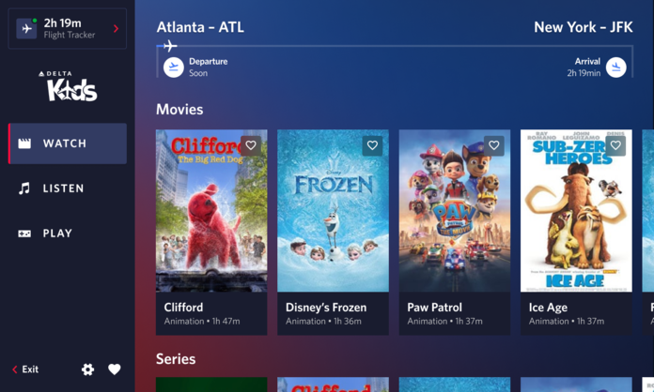Screen dimensions: 654x392
Task: Click the Departure takeoff icon
Action: pos(174,68)
